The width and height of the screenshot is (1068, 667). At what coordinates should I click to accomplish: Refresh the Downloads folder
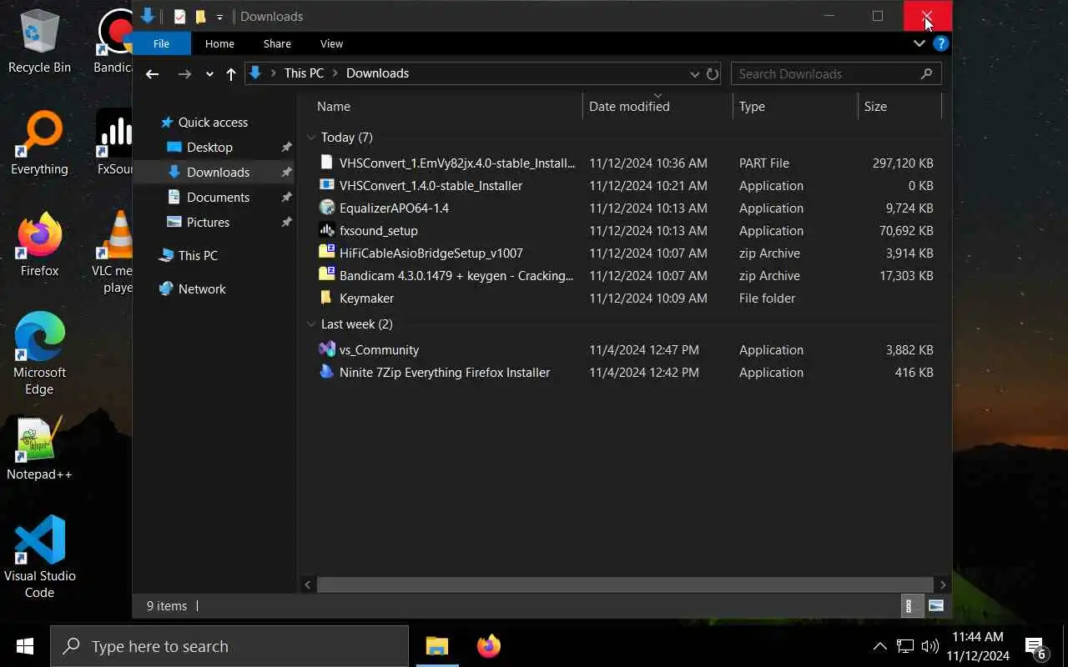tap(713, 74)
